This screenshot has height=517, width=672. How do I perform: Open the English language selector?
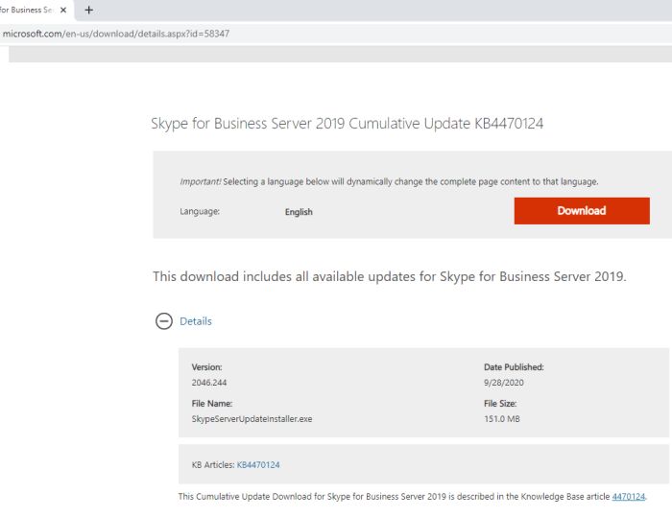(x=299, y=212)
